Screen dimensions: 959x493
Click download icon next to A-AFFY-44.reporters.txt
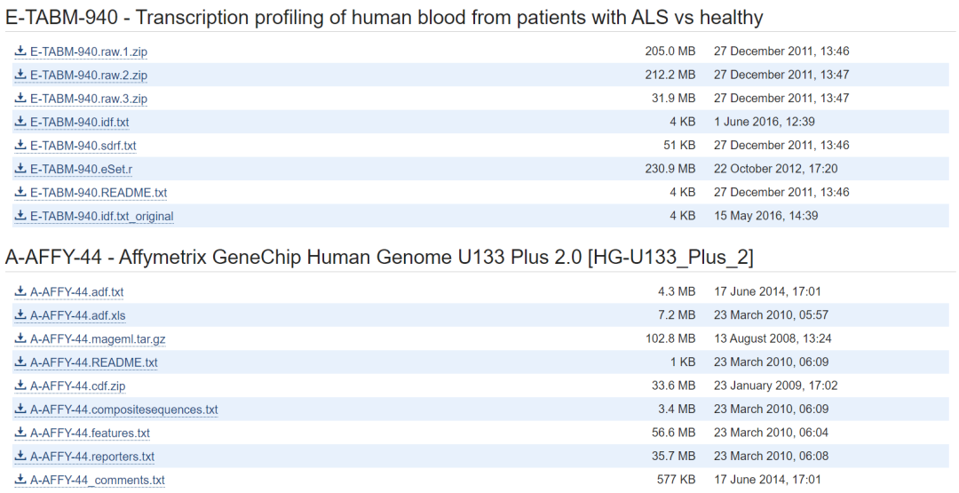(x=20, y=457)
